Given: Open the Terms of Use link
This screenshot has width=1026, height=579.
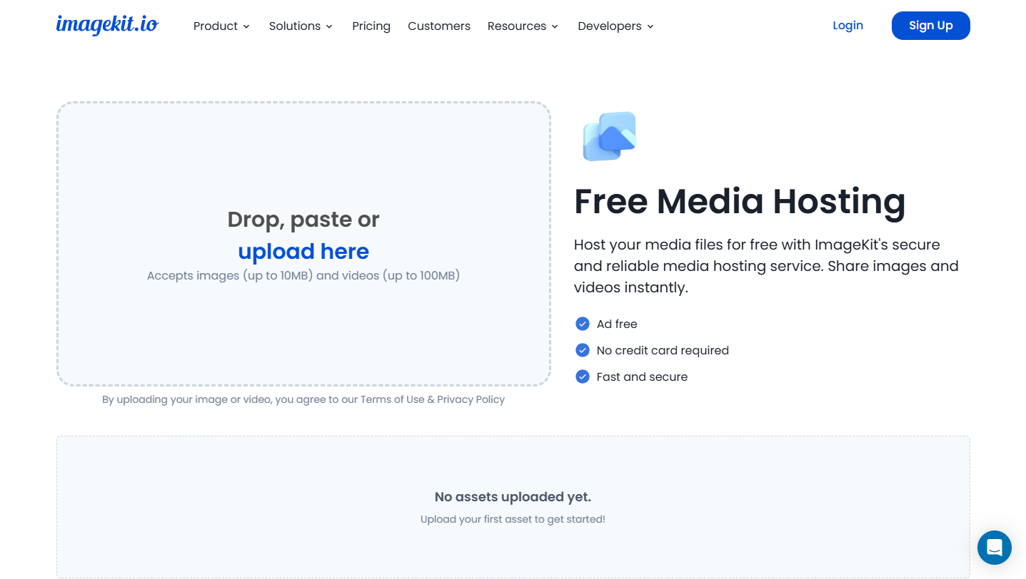Looking at the screenshot, I should click(x=392, y=399).
